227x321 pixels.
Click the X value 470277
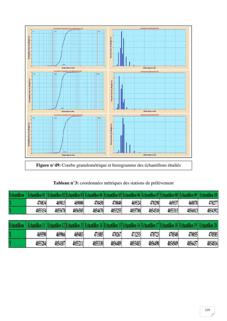(213, 203)
